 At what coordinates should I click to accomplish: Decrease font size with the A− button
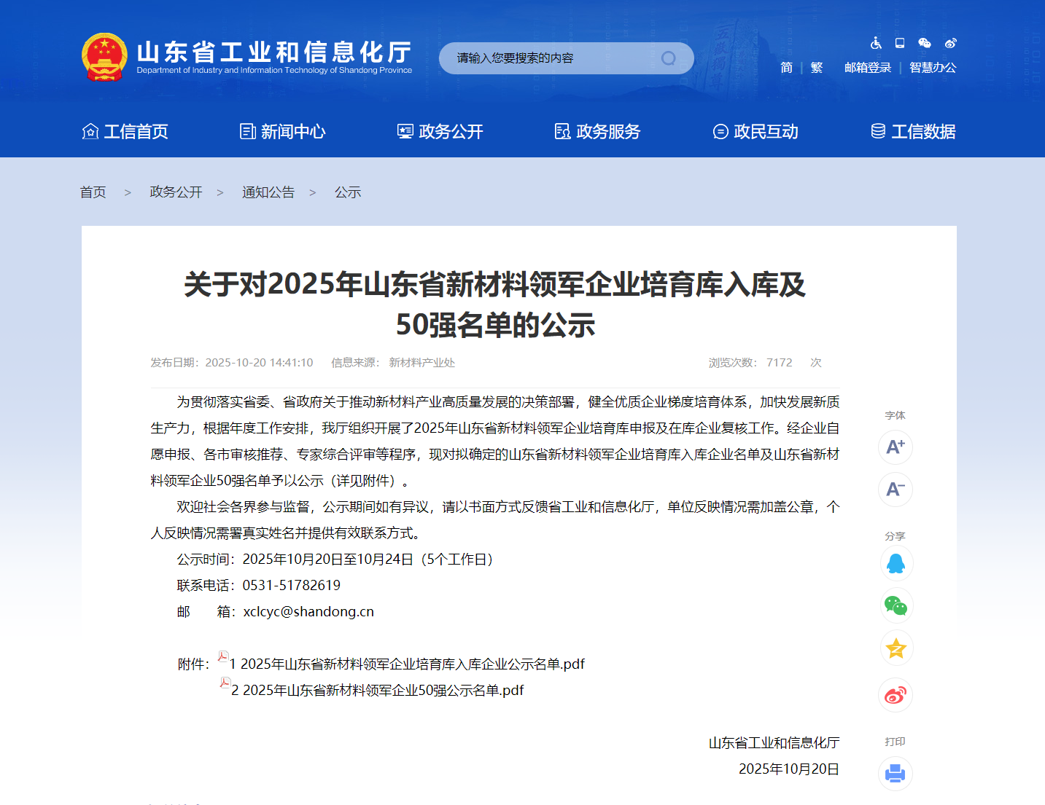(896, 490)
